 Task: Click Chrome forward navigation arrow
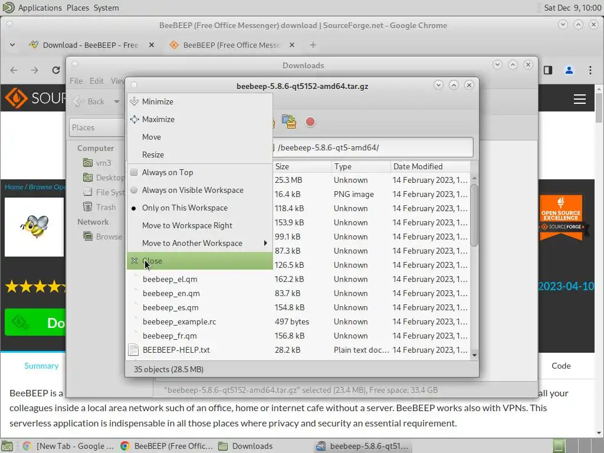[x=35, y=70]
